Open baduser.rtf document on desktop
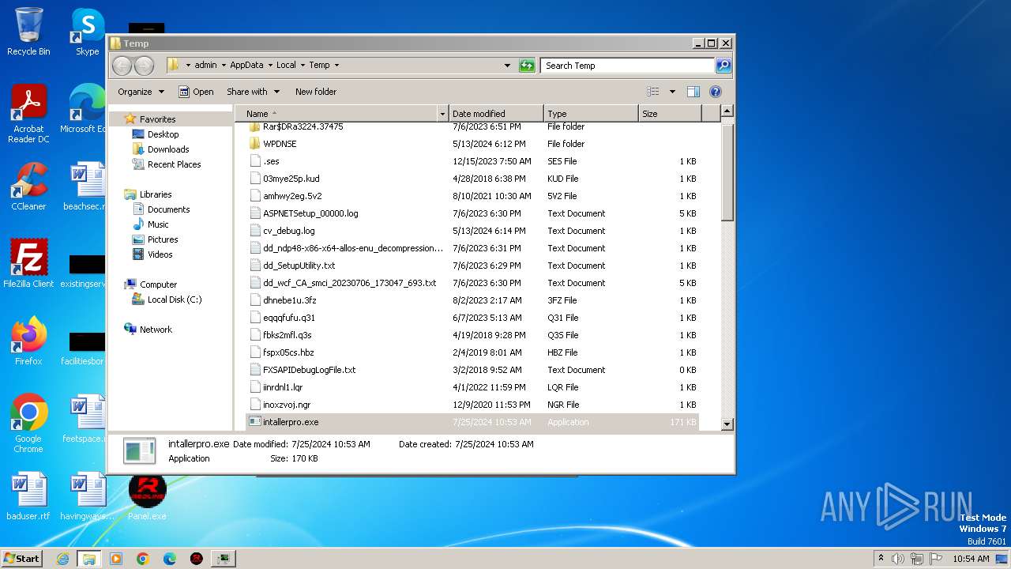This screenshot has height=569, width=1011. (x=28, y=496)
